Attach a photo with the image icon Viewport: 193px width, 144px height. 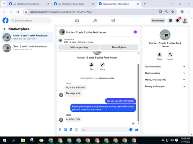pyautogui.click(x=66, y=130)
